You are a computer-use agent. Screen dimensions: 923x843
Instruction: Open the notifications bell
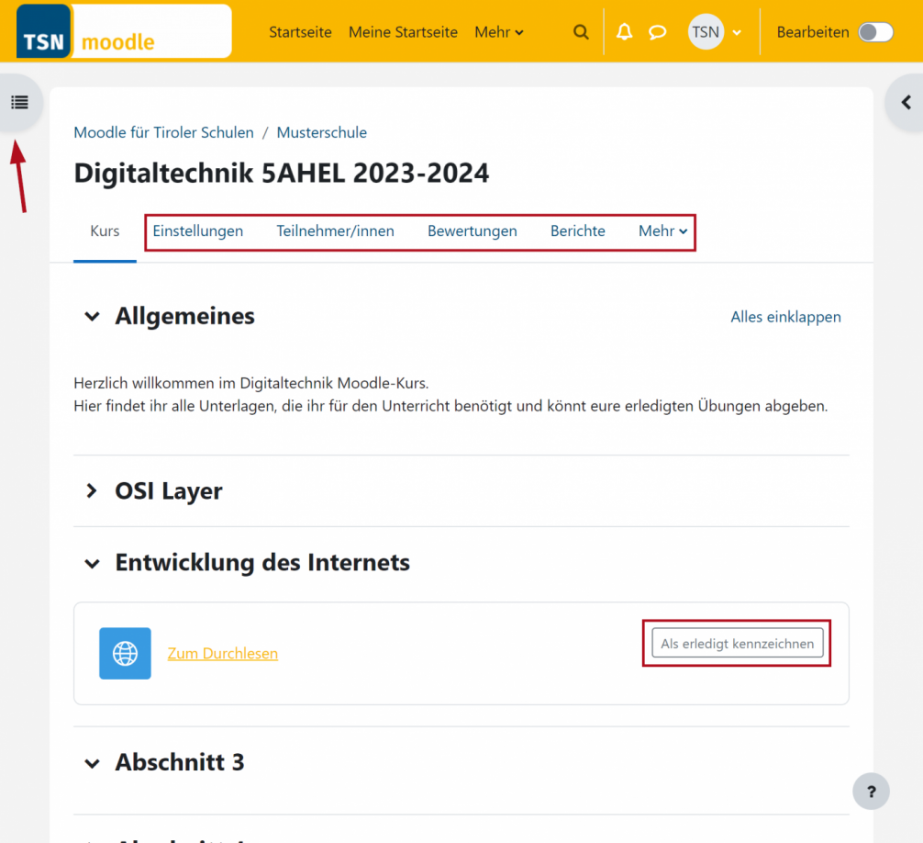coord(624,31)
